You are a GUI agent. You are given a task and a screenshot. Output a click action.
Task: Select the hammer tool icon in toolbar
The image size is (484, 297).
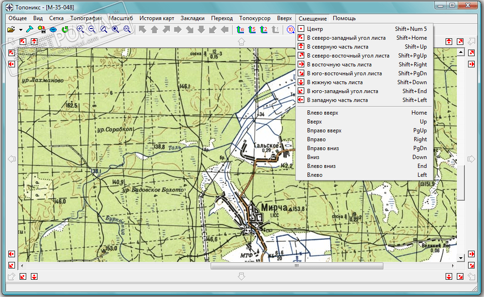[x=30, y=29]
